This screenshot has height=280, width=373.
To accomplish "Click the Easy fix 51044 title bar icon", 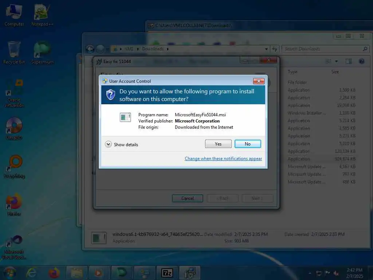I will [x=99, y=62].
